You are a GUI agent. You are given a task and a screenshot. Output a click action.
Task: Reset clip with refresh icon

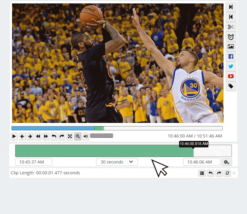tap(227, 173)
